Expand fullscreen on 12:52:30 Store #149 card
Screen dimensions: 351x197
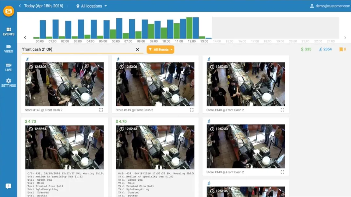click(x=283, y=172)
